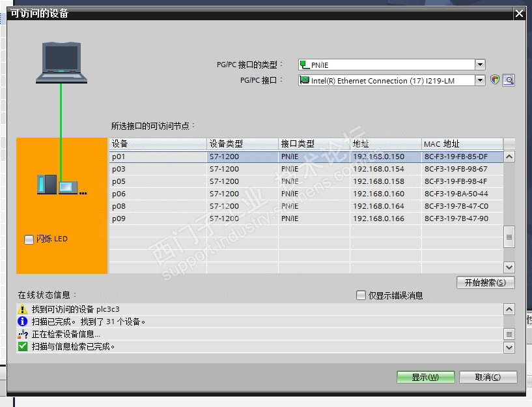The image size is (532, 407).
Task: Click status list scrollbar thumb
Action: (509, 334)
